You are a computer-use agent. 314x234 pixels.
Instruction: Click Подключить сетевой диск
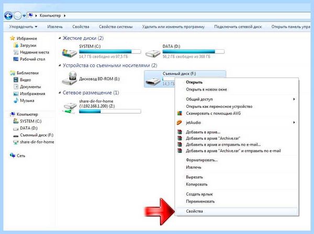(238, 27)
